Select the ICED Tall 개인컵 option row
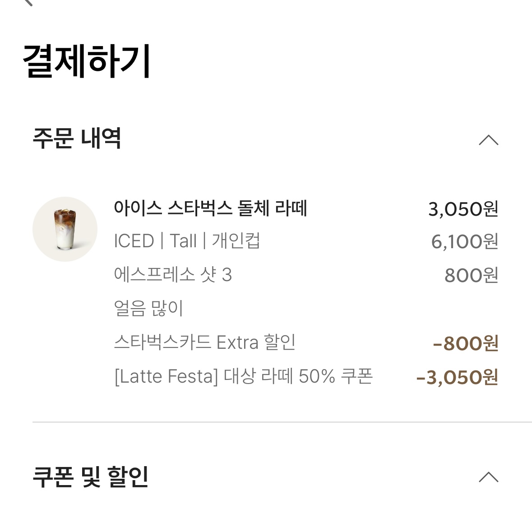Viewport: 532px width, 532px height. point(190,241)
